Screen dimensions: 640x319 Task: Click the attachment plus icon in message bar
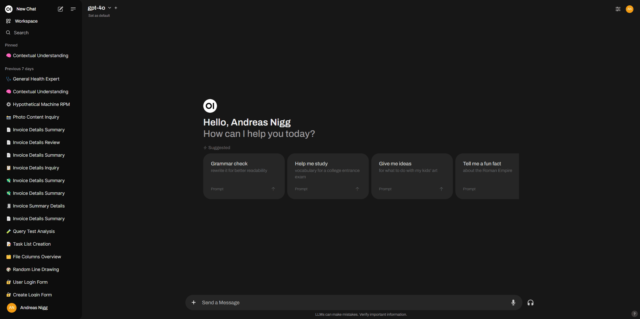tap(194, 302)
